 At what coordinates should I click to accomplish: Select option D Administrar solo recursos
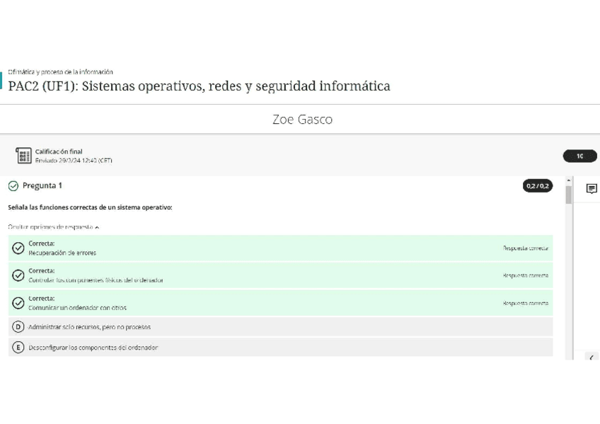[18, 327]
